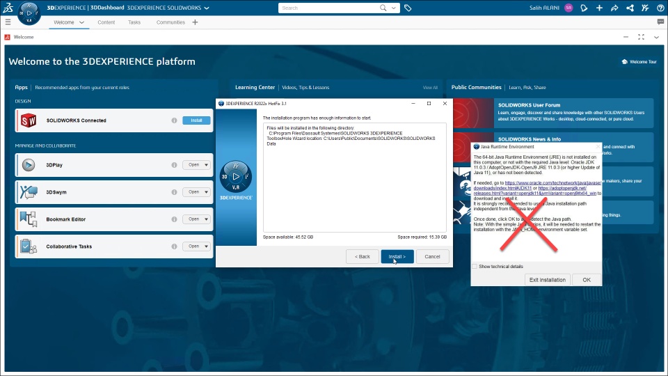Click the Bookmark Editor app icon
Screen dimensions: 668x376
pyautogui.click(x=29, y=219)
